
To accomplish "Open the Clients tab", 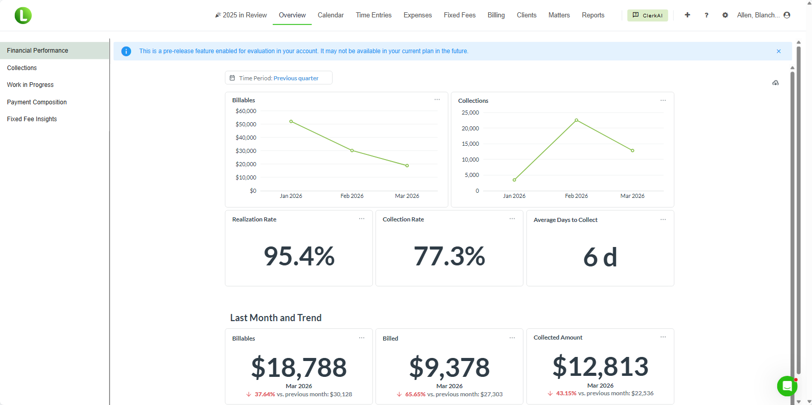I will click(x=526, y=15).
